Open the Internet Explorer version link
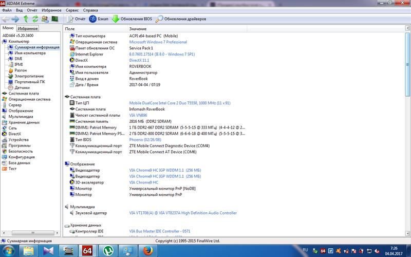411x257 pixels. (x=162, y=54)
